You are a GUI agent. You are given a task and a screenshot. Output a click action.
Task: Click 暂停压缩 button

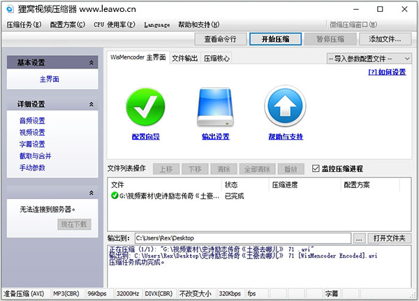pos(330,39)
